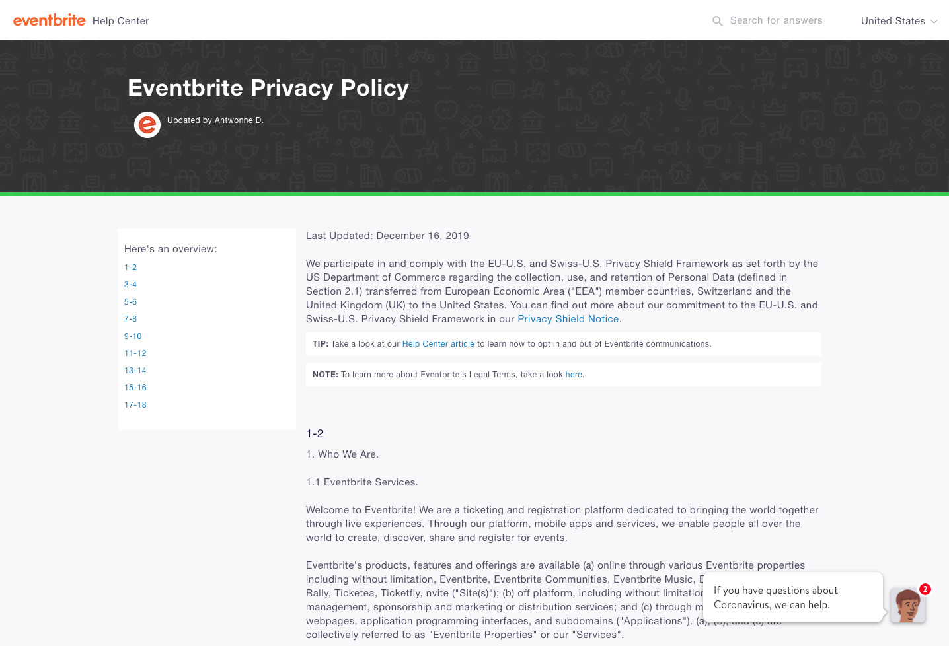Click the Coronavirus questions chat bubble
Image resolution: width=949 pixels, height=646 pixels.
pos(792,597)
